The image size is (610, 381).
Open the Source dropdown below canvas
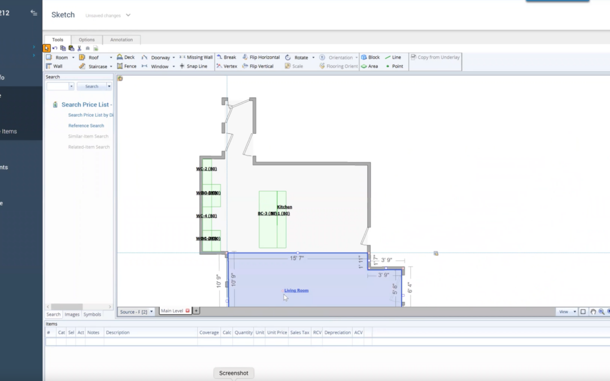(x=136, y=312)
